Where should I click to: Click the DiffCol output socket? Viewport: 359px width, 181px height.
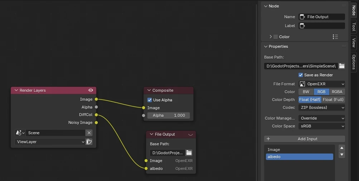pos(96,115)
